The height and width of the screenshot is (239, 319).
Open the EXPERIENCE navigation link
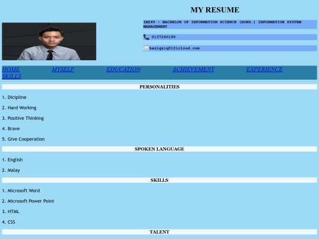(x=265, y=69)
